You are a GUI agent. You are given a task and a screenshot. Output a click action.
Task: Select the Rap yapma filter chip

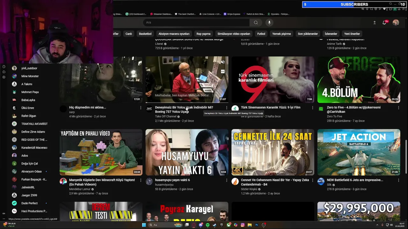203,34
